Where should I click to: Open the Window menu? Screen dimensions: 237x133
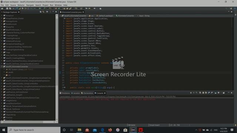(x=58, y=5)
